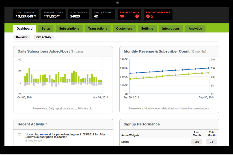This screenshot has width=233, height=155.
Task: Click the 20k right axis label
Action: 213,59
